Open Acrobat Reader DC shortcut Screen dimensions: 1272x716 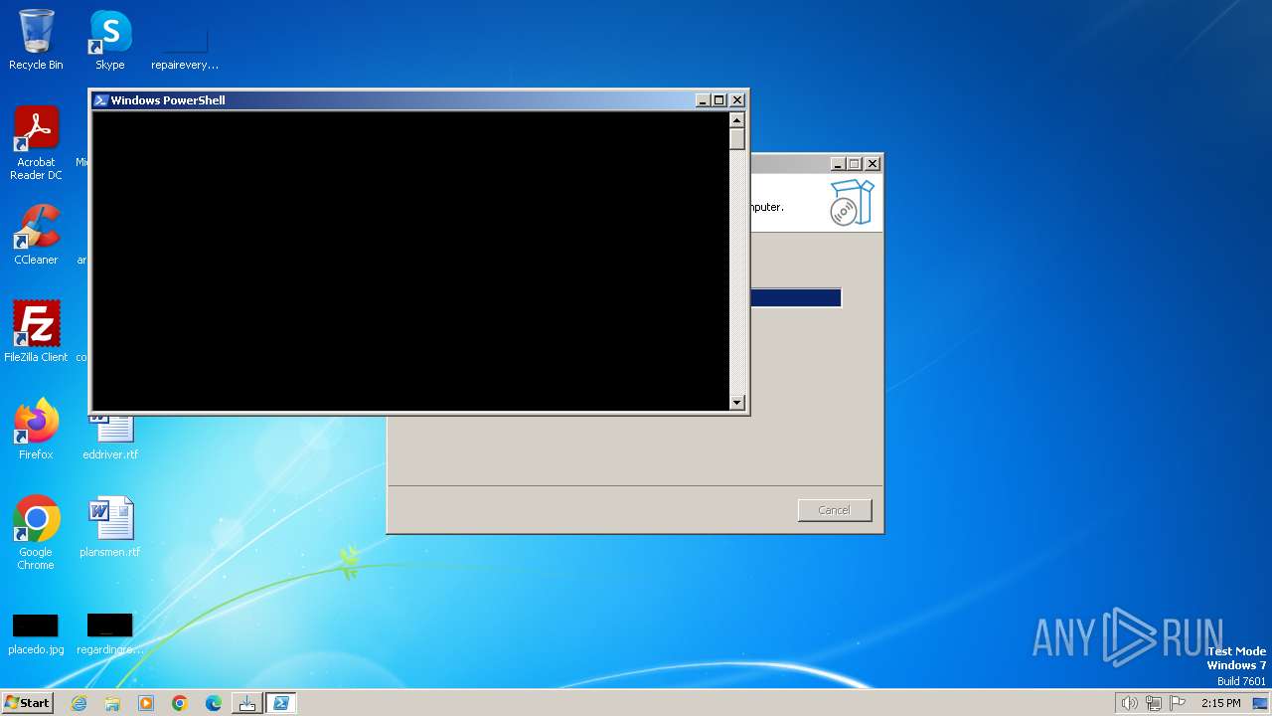coord(36,142)
